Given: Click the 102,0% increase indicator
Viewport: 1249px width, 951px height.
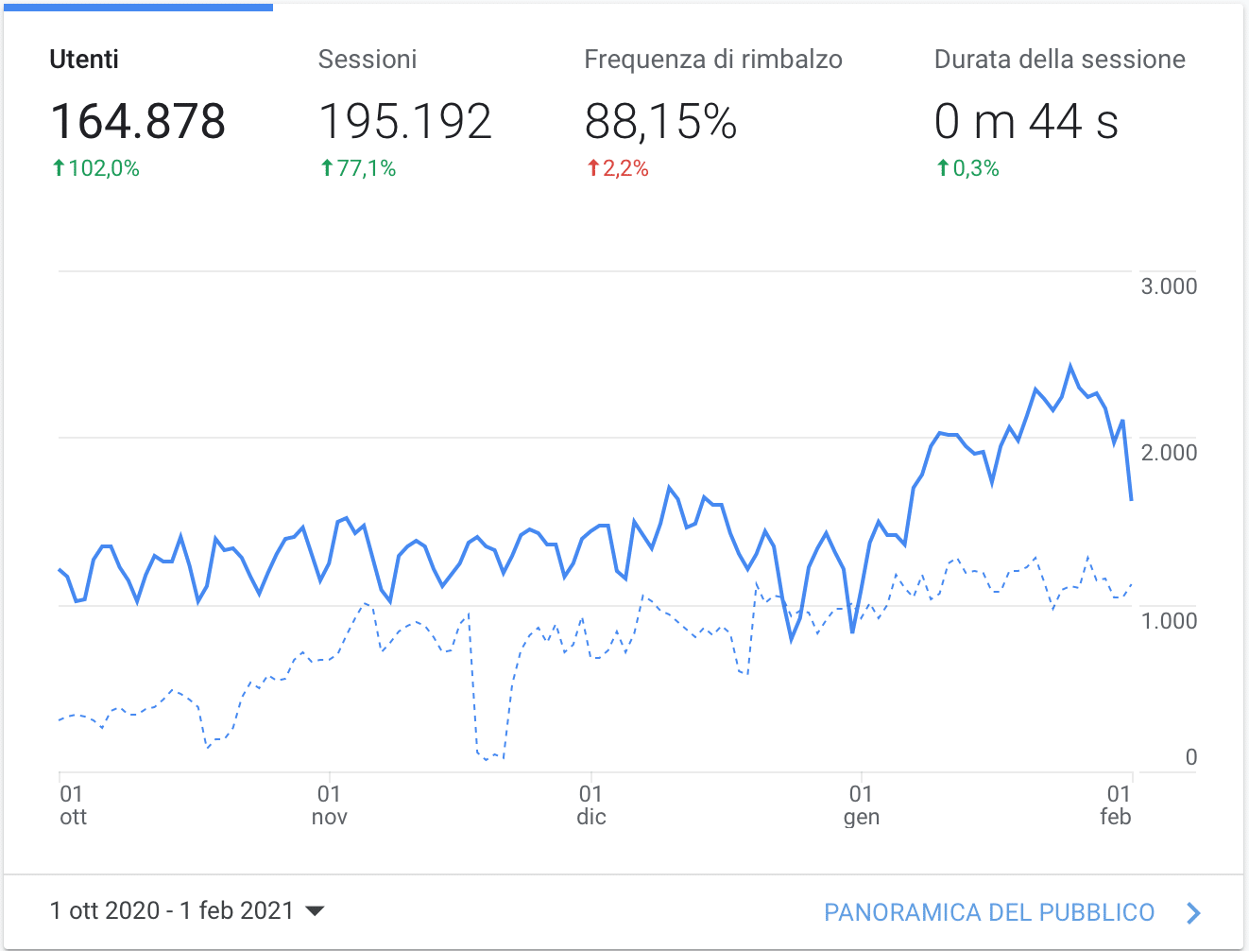Looking at the screenshot, I should (x=95, y=168).
